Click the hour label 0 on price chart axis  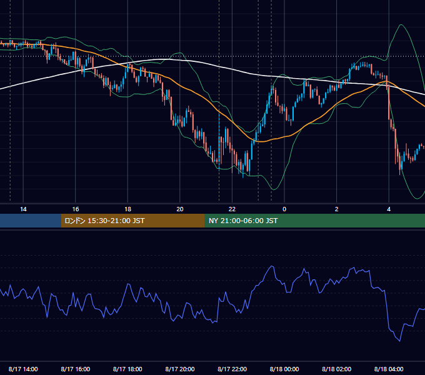284,209
